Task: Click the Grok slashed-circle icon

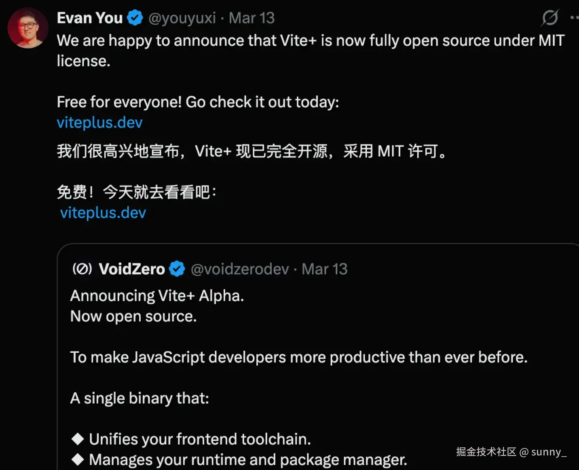Action: click(550, 18)
